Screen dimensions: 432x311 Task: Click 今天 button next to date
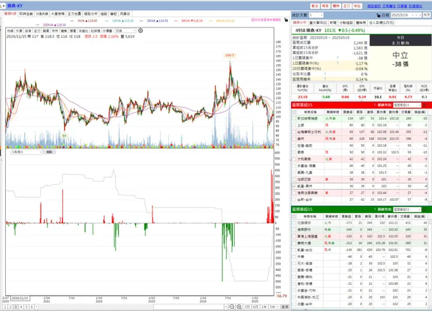pos(427,15)
